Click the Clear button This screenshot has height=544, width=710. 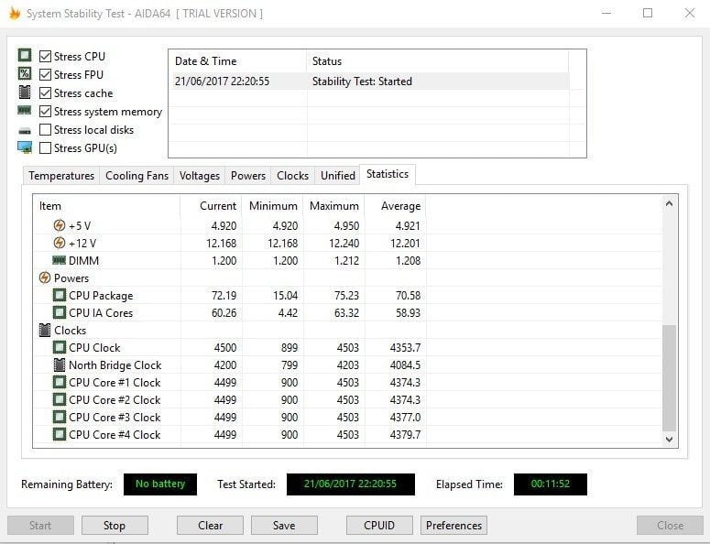click(210, 526)
